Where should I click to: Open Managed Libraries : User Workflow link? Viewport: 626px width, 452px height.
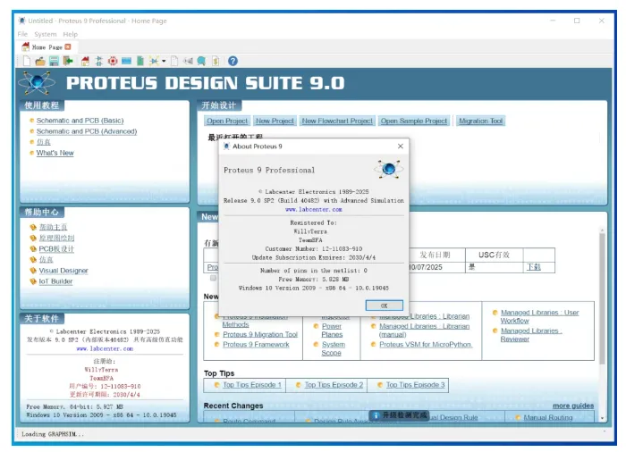click(x=539, y=317)
